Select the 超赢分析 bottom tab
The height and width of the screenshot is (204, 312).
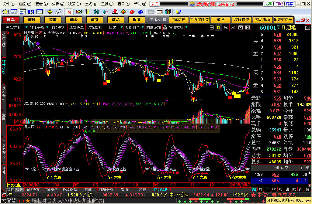pyautogui.click(x=106, y=190)
